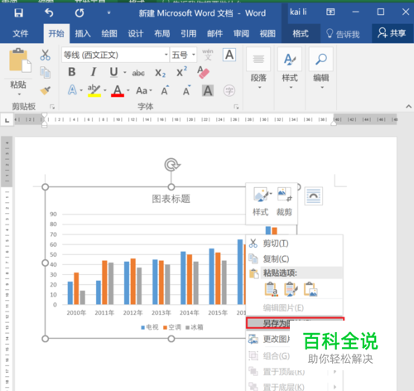
Task: Apply yellow text highlight color
Action: pyautogui.click(x=94, y=90)
